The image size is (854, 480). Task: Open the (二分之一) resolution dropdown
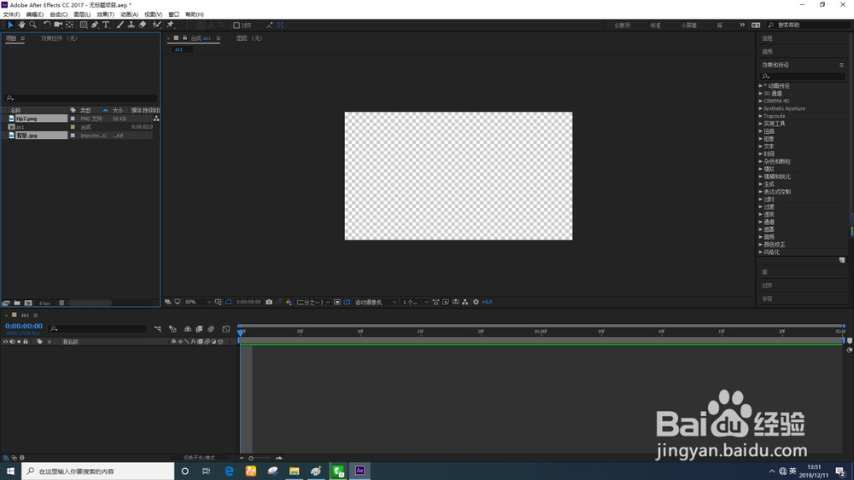313,303
